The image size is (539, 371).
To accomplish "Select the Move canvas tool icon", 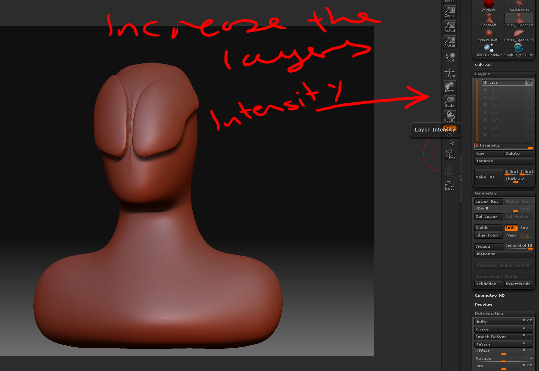I will click(449, 87).
